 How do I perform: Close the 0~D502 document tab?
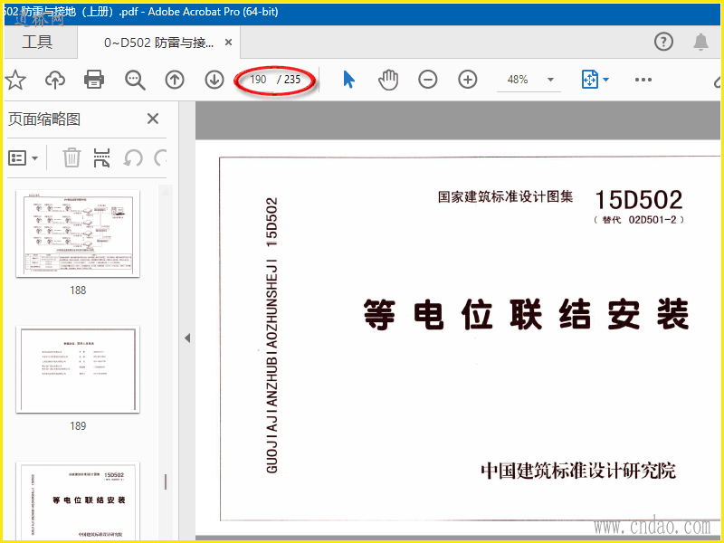tap(228, 43)
